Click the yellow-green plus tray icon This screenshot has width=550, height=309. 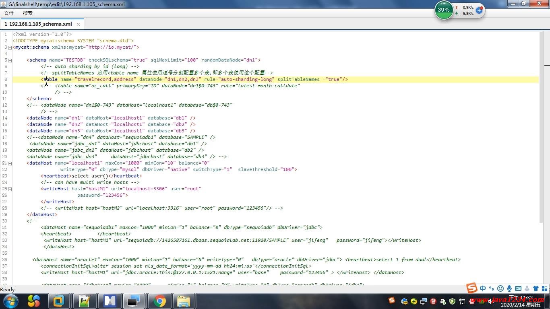pyautogui.click(x=414, y=301)
